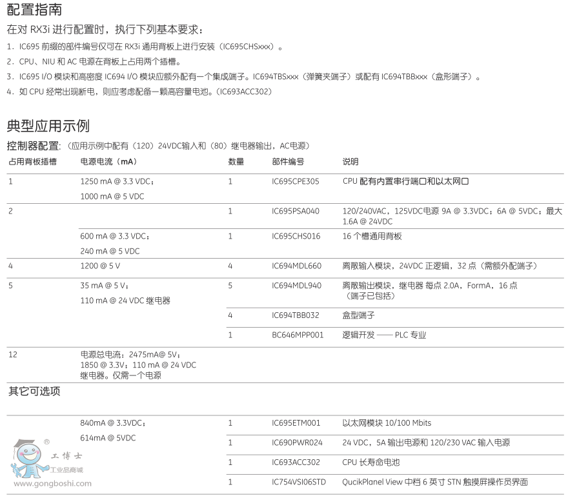Screen dimensions: 577x496
Task: Click the 部件编号 column header
Action: (288, 162)
